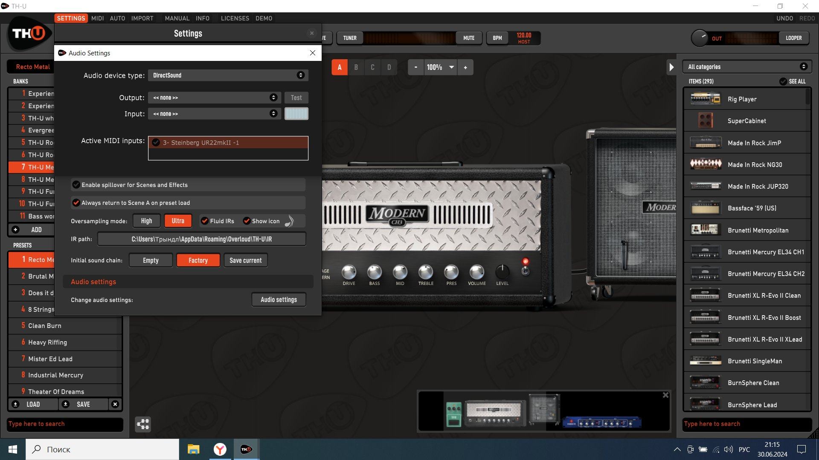This screenshot has height=460, width=819.
Task: Click the signal chain routing grid icon
Action: click(143, 424)
